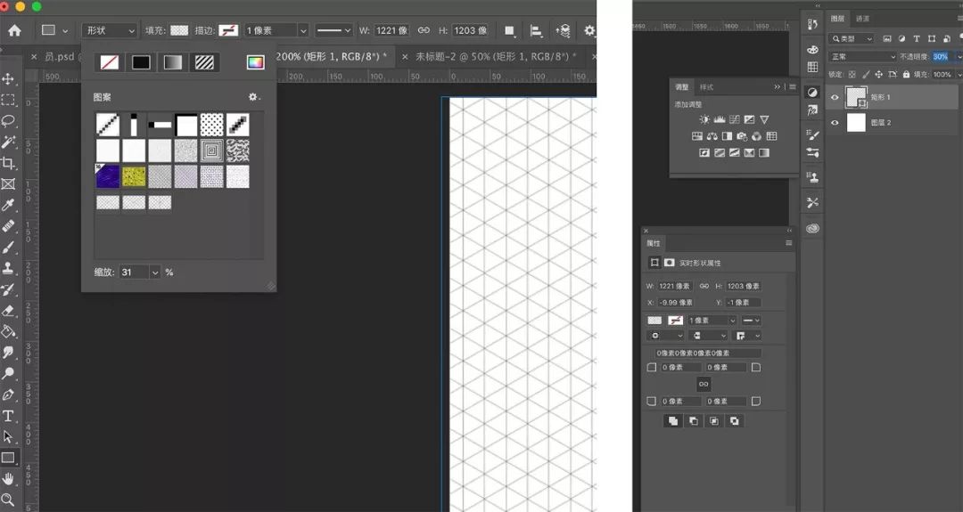Toggle the corner radius link in Properties
963x512 pixels.
click(704, 384)
